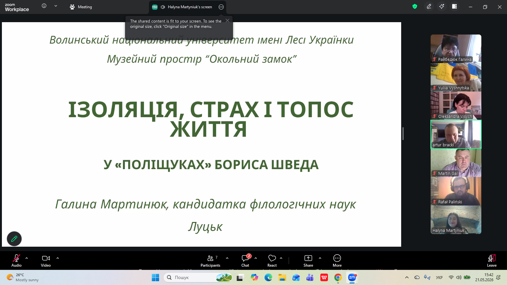This screenshot has height=285, width=507.
Task: Open the More options menu
Action: [337, 261]
